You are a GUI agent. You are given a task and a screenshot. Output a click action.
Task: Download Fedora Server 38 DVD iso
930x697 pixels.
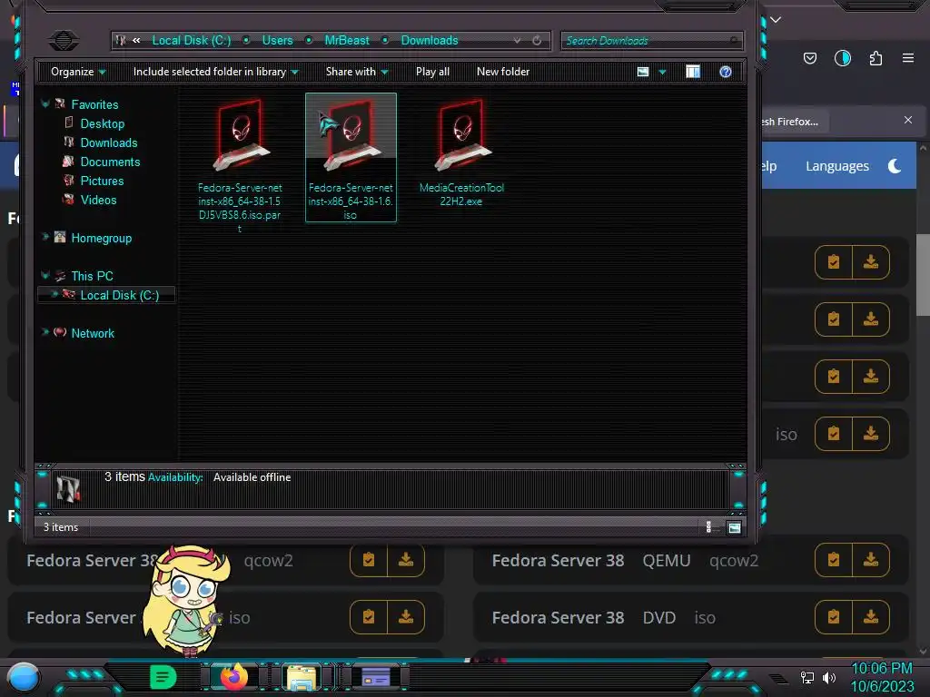[871, 617]
